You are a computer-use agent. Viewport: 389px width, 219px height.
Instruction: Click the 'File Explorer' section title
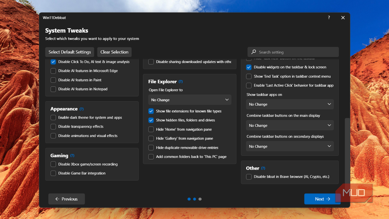162,81
